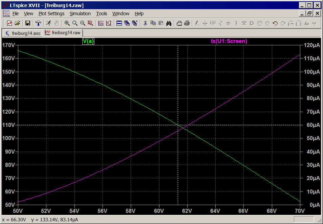This screenshot has height=224, width=323.
Task: Print the plot with printer icon
Action: pyautogui.click(x=187, y=23)
